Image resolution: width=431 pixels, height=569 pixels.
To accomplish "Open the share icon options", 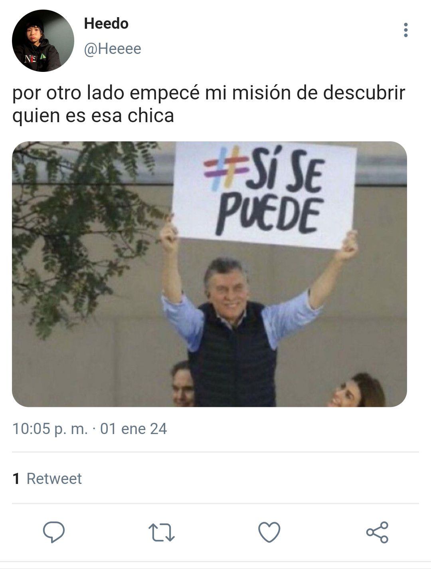I will (x=377, y=532).
